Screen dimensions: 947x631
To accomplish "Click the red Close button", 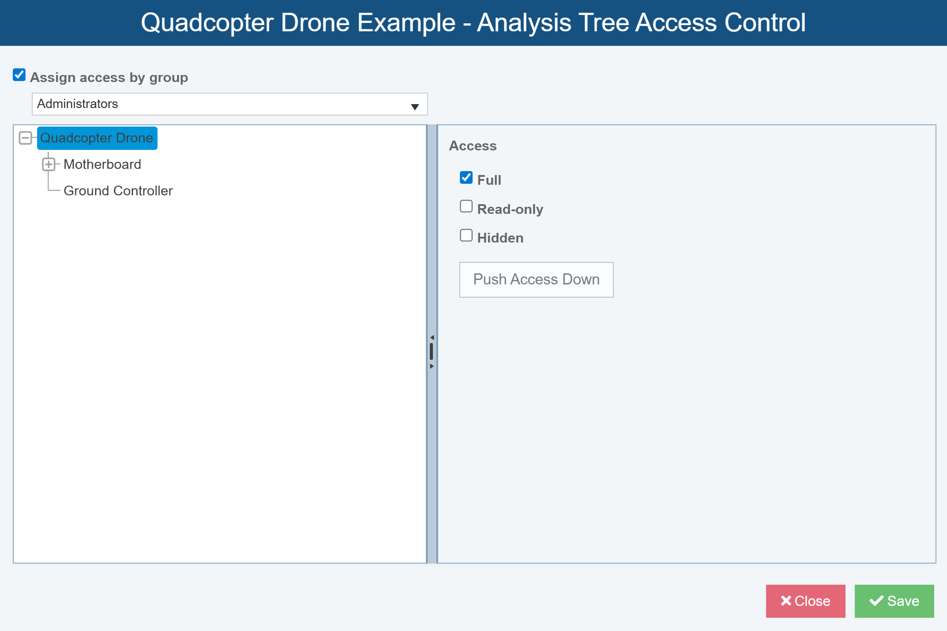I will point(805,601).
